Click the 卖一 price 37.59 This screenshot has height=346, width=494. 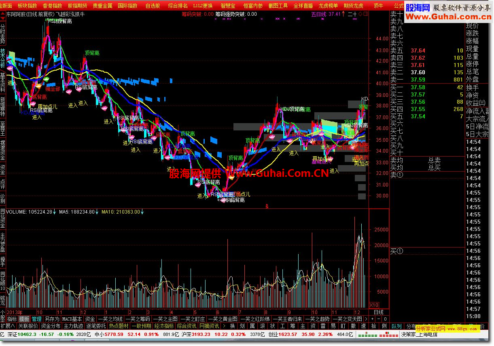[x=418, y=80]
